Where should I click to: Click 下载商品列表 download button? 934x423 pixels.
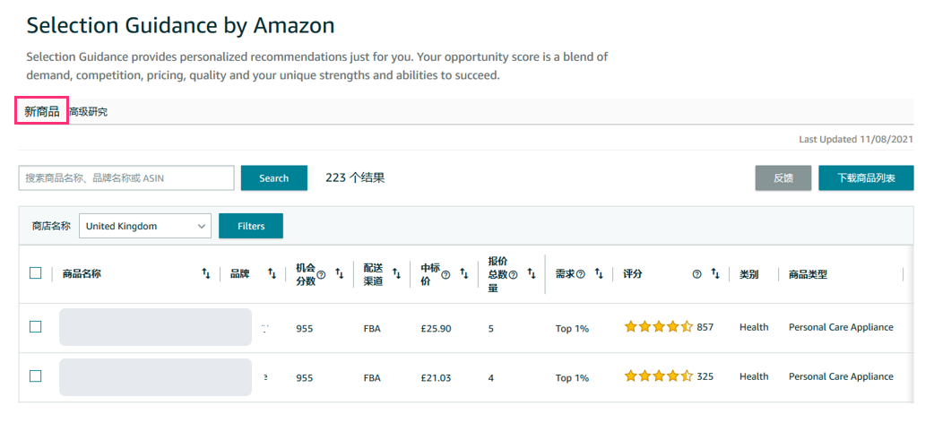point(866,178)
